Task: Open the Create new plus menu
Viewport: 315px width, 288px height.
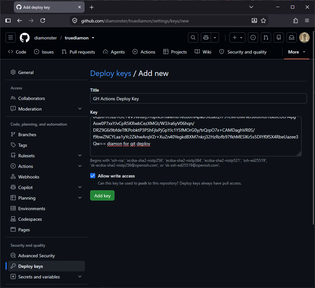Action: pos(237,37)
